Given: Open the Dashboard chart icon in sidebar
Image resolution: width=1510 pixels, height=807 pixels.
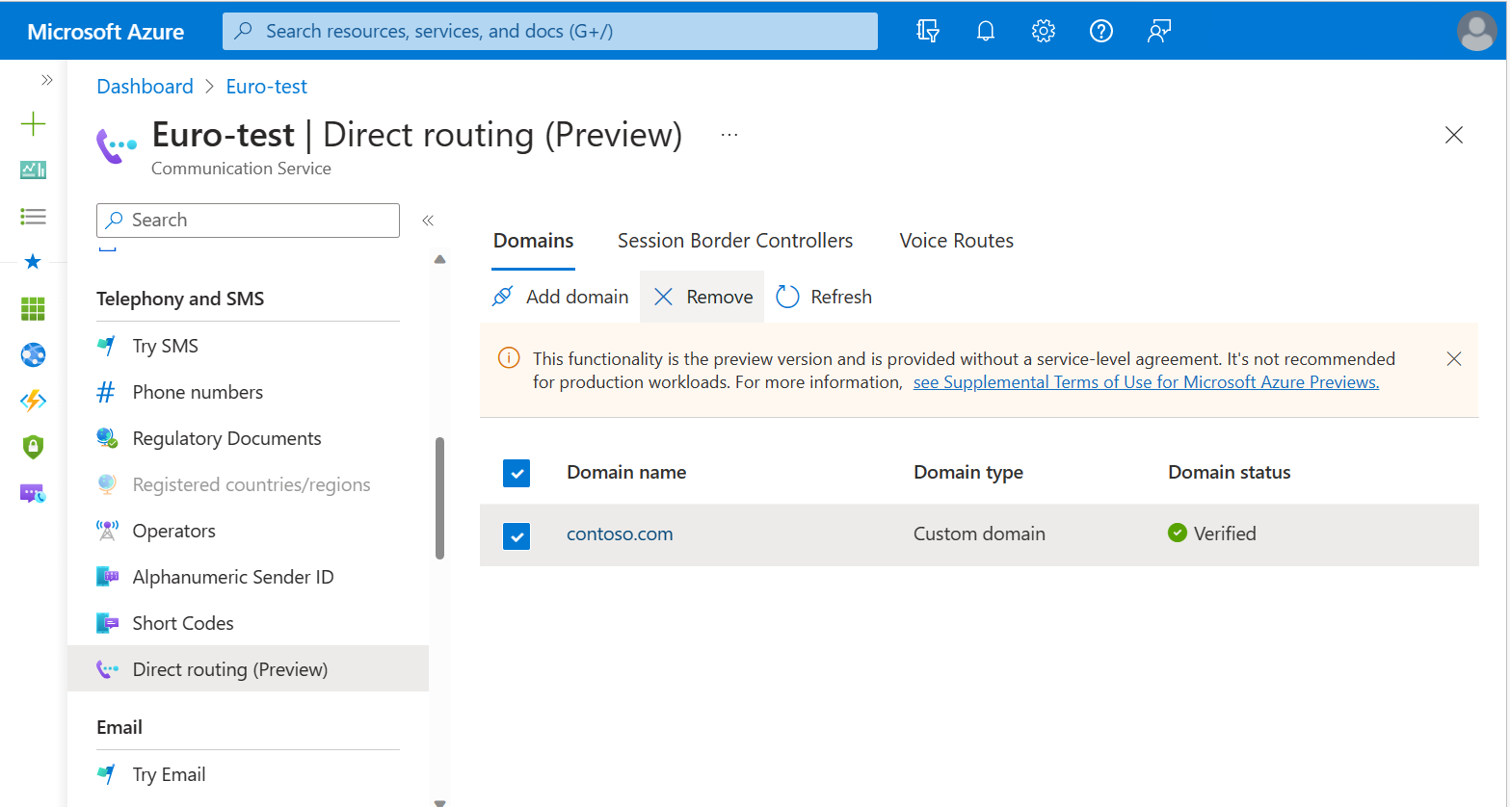Looking at the screenshot, I should click(x=33, y=169).
